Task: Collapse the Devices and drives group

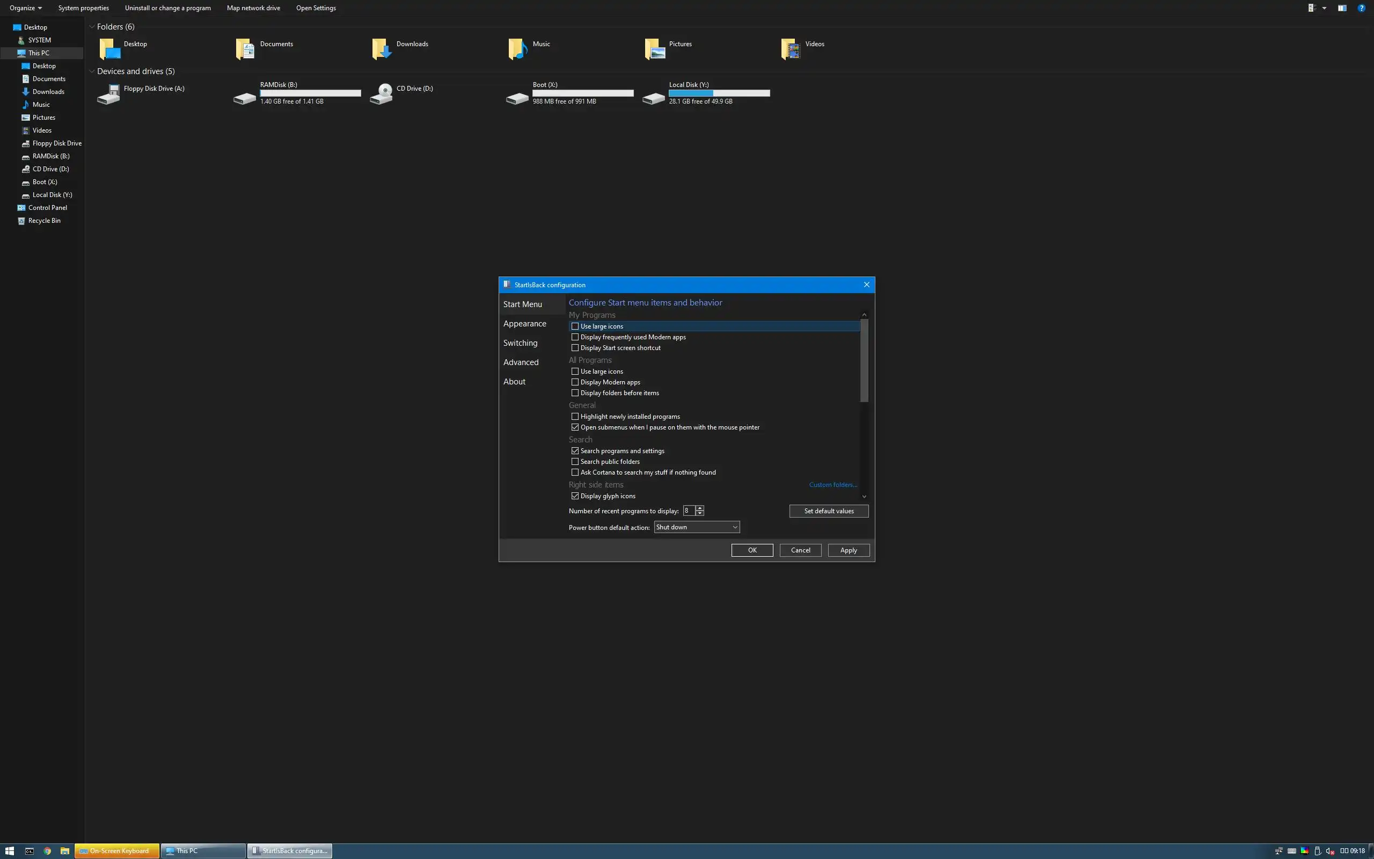Action: click(91, 71)
